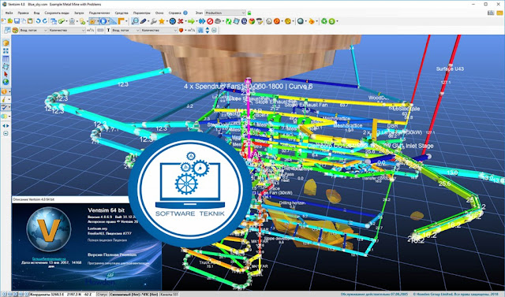Open the Окно menu
Screen dimensions: 505x297
(159, 13)
